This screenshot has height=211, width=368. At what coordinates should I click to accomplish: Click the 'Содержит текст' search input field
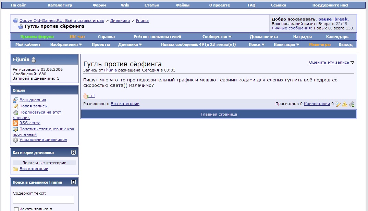(43, 200)
